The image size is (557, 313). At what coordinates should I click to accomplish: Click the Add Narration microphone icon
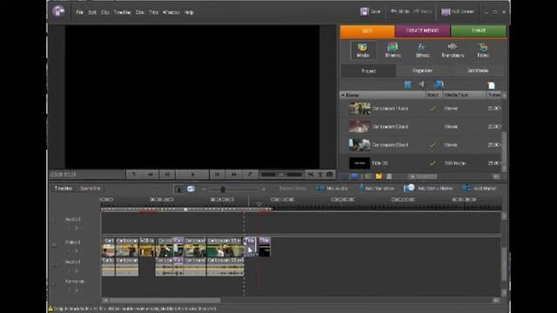pyautogui.click(x=361, y=189)
